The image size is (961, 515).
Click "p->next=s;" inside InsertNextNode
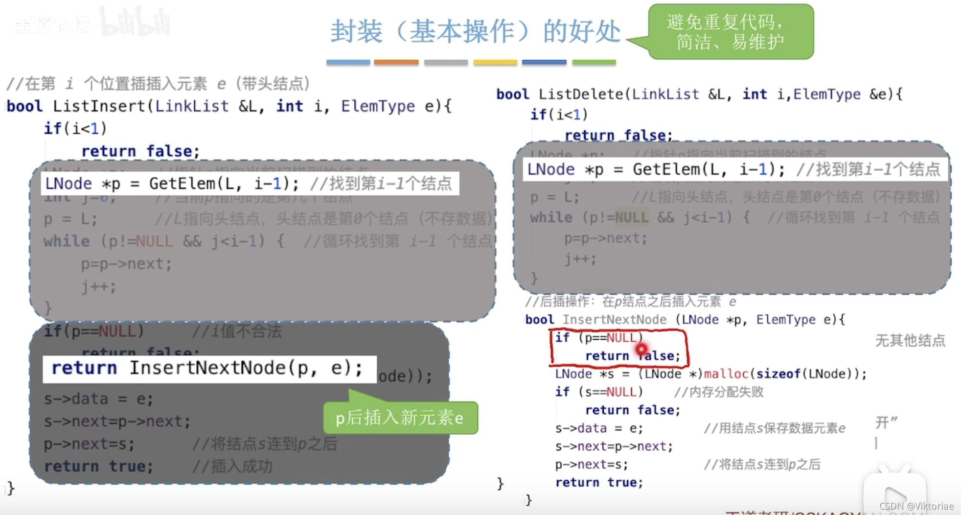pos(592,465)
